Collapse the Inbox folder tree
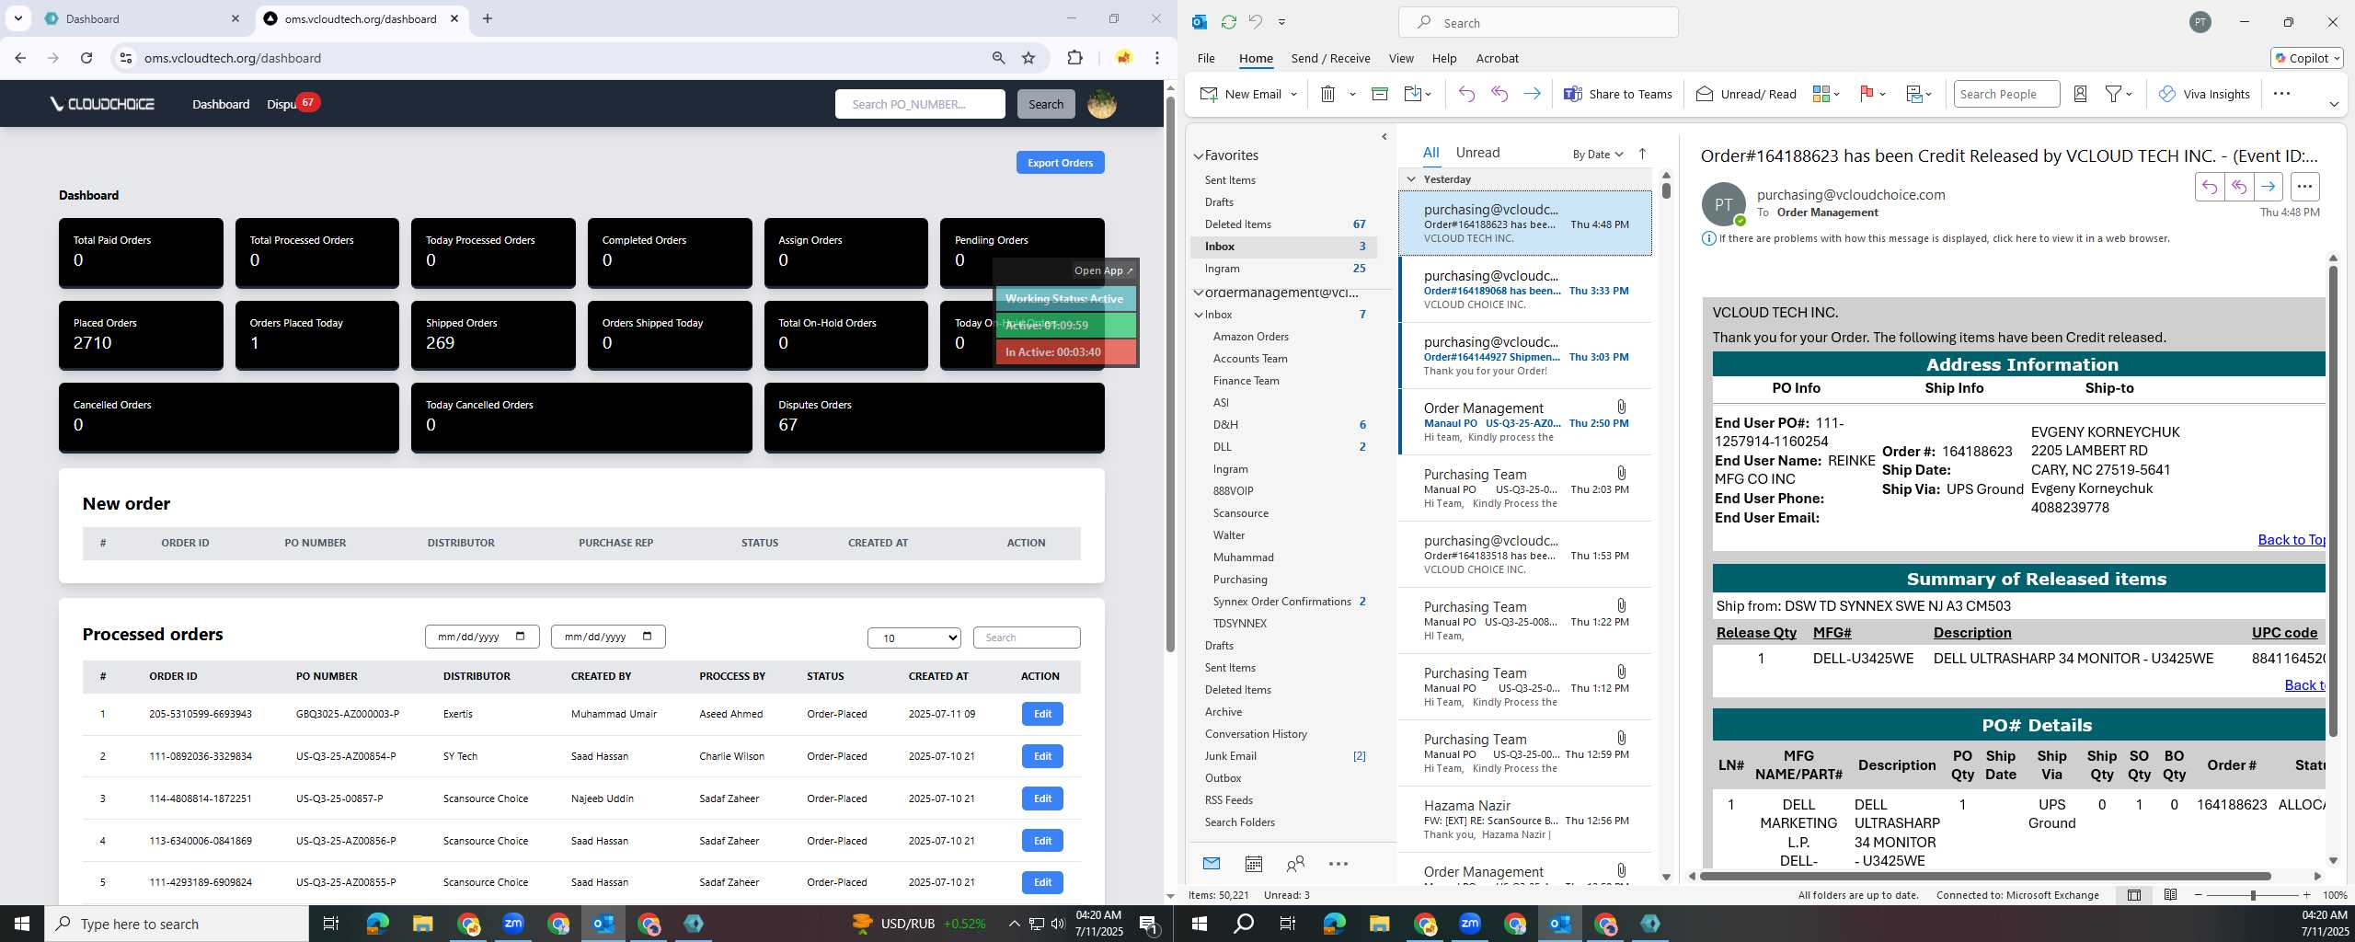The image size is (2355, 942). [1199, 315]
